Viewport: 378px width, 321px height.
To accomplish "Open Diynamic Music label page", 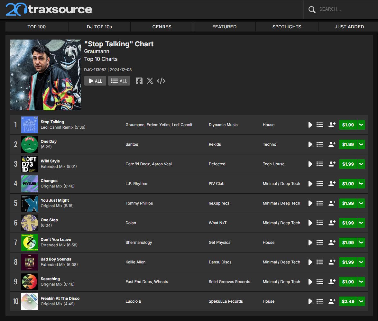I will tap(223, 125).
